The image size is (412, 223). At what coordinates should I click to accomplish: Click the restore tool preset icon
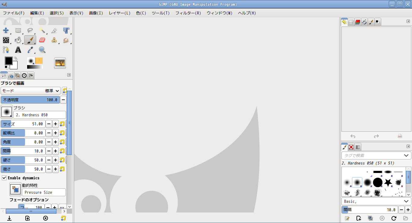point(27,218)
